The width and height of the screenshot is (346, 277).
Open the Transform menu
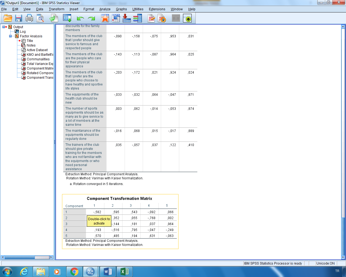tap(56, 9)
